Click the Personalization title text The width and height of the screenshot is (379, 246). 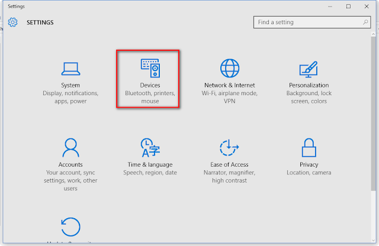pos(309,85)
